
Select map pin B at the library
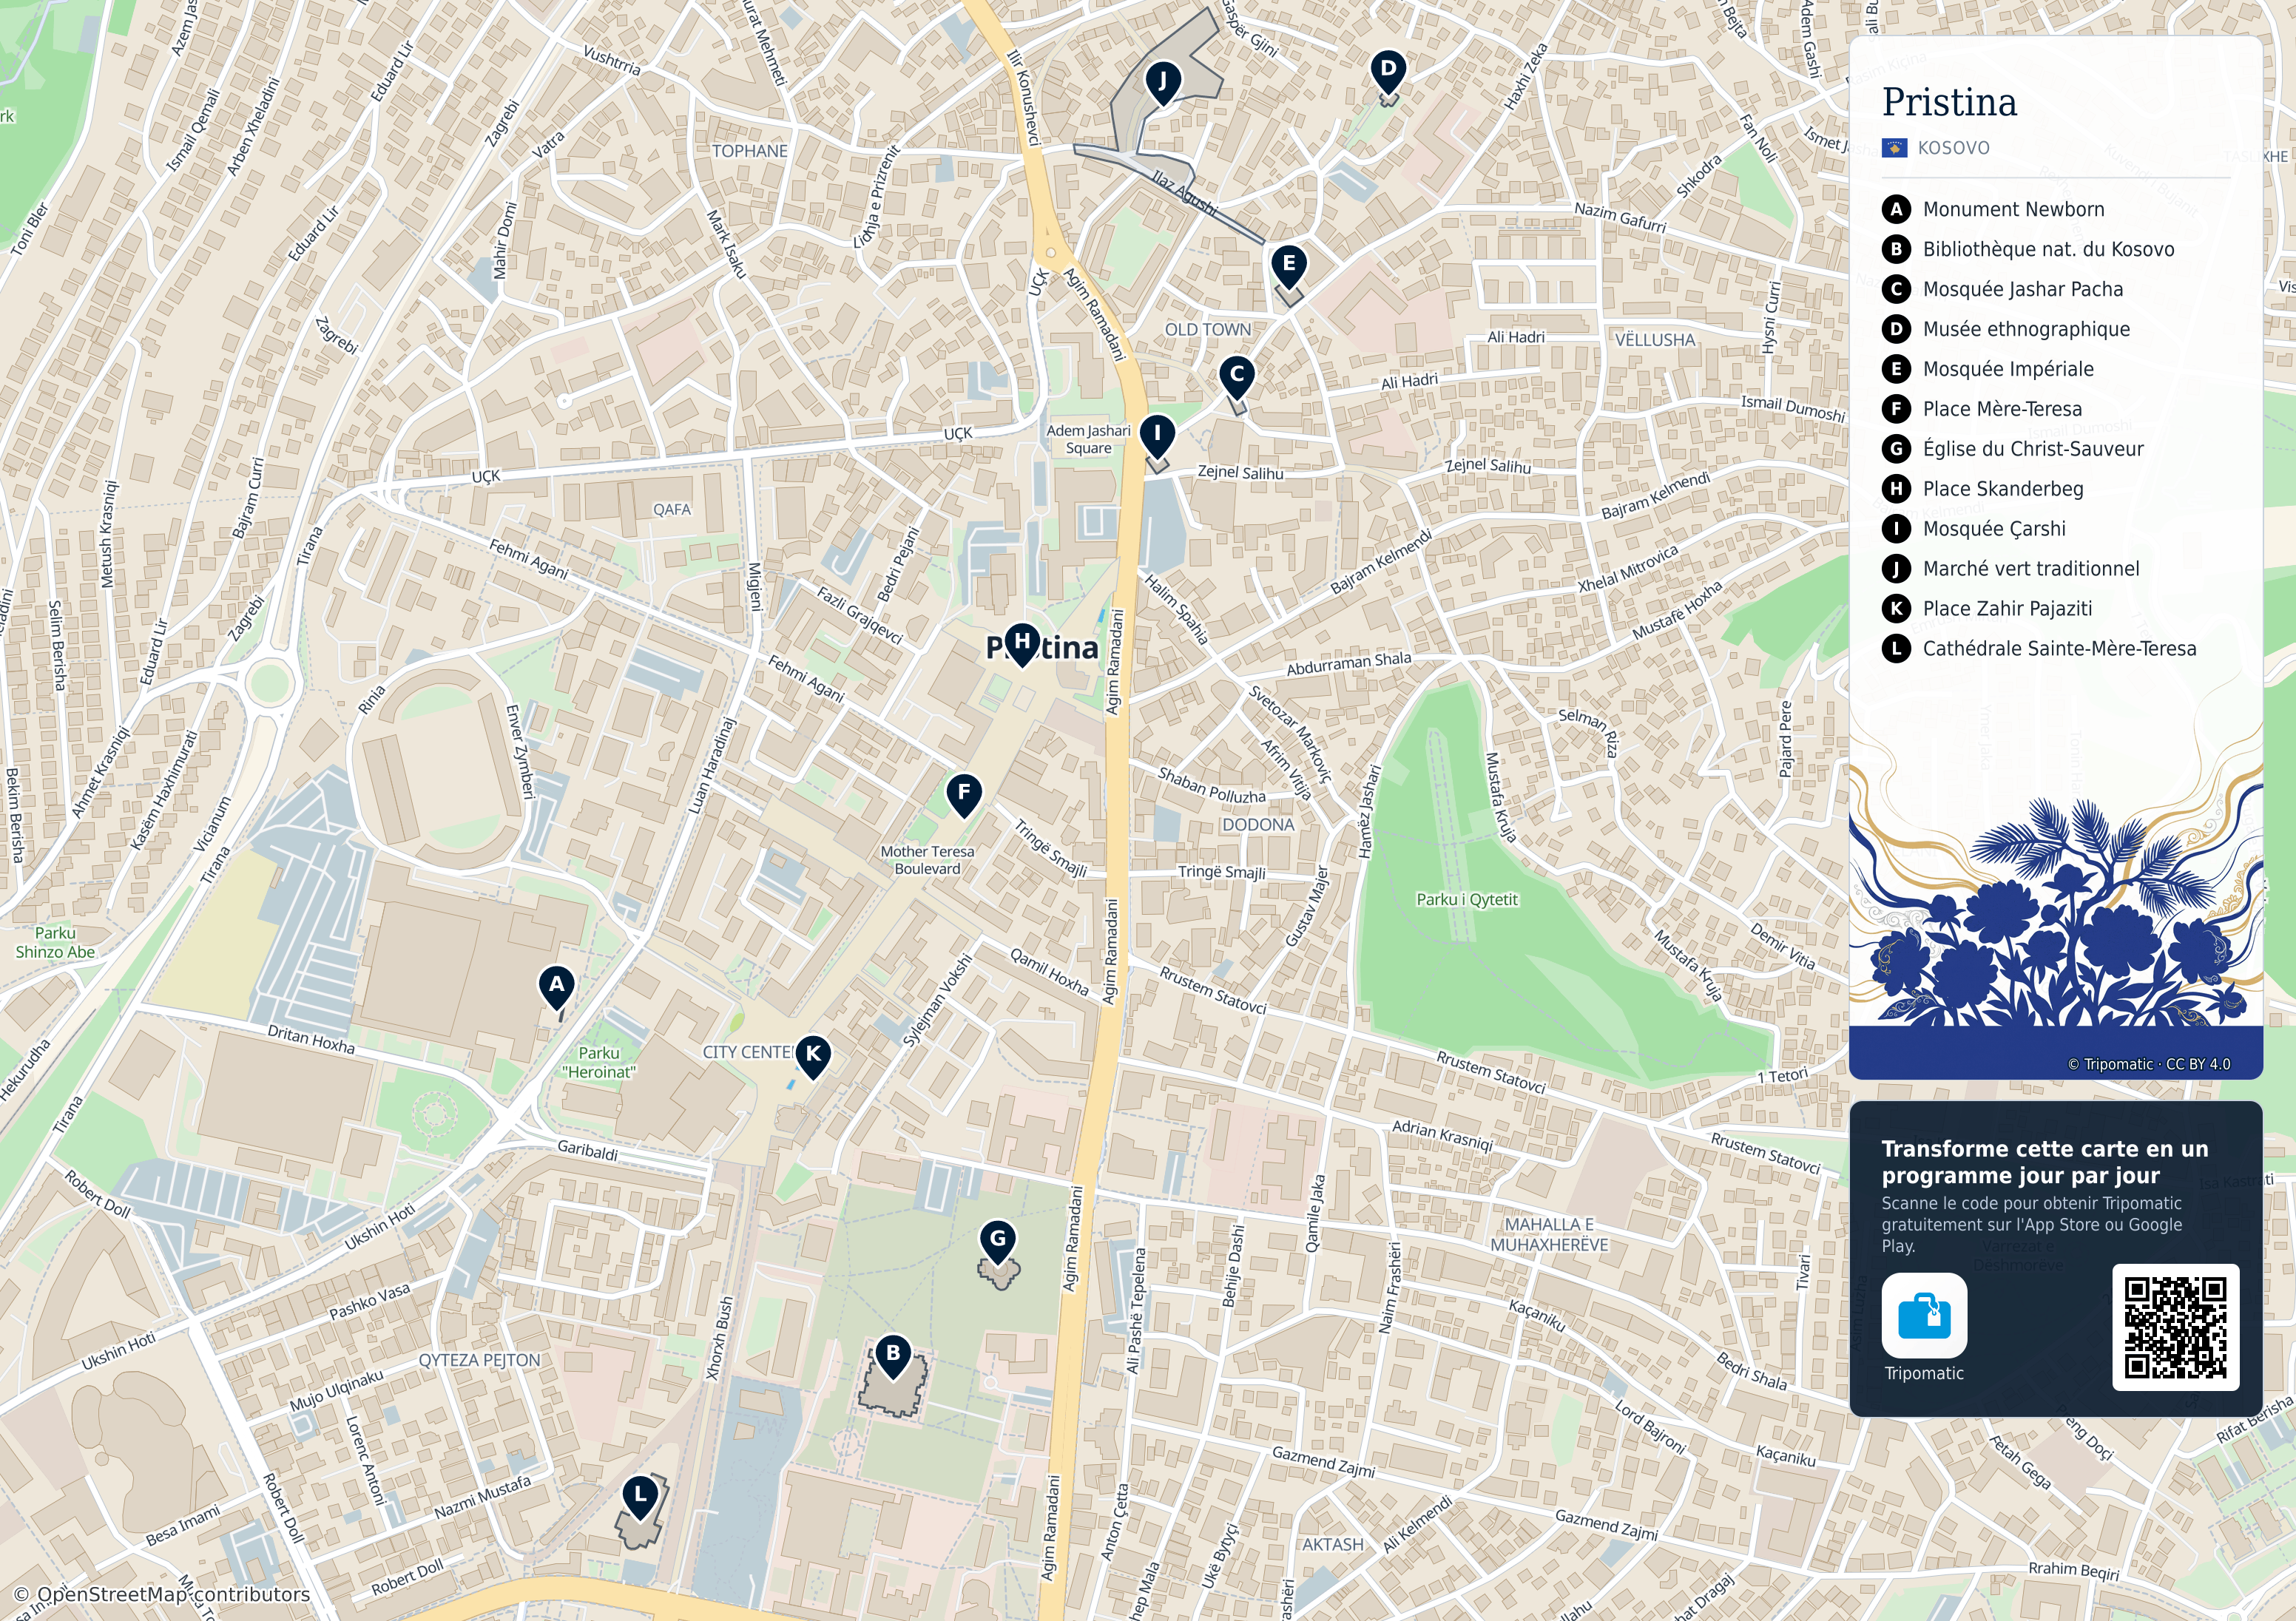click(893, 1356)
